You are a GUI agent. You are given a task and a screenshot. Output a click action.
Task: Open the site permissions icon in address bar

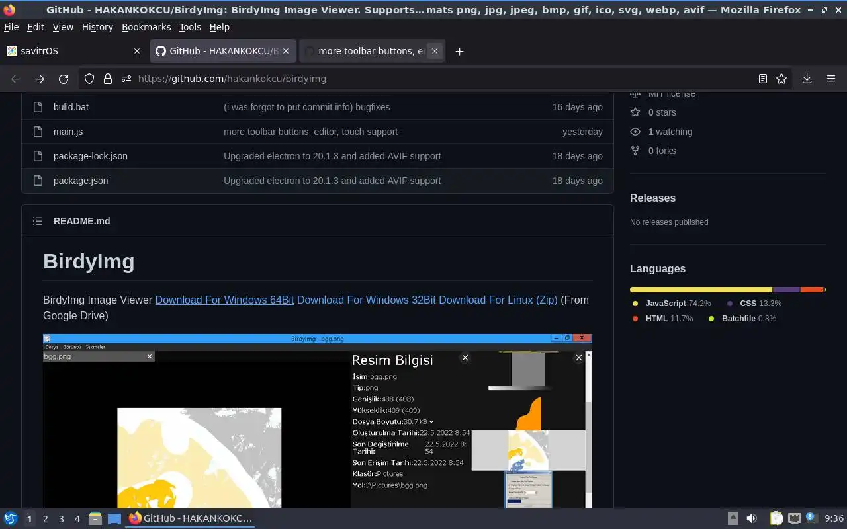(126, 79)
